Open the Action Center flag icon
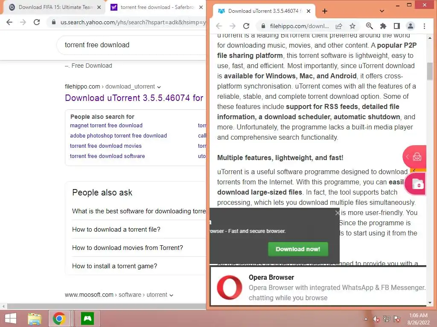 click(x=397, y=319)
